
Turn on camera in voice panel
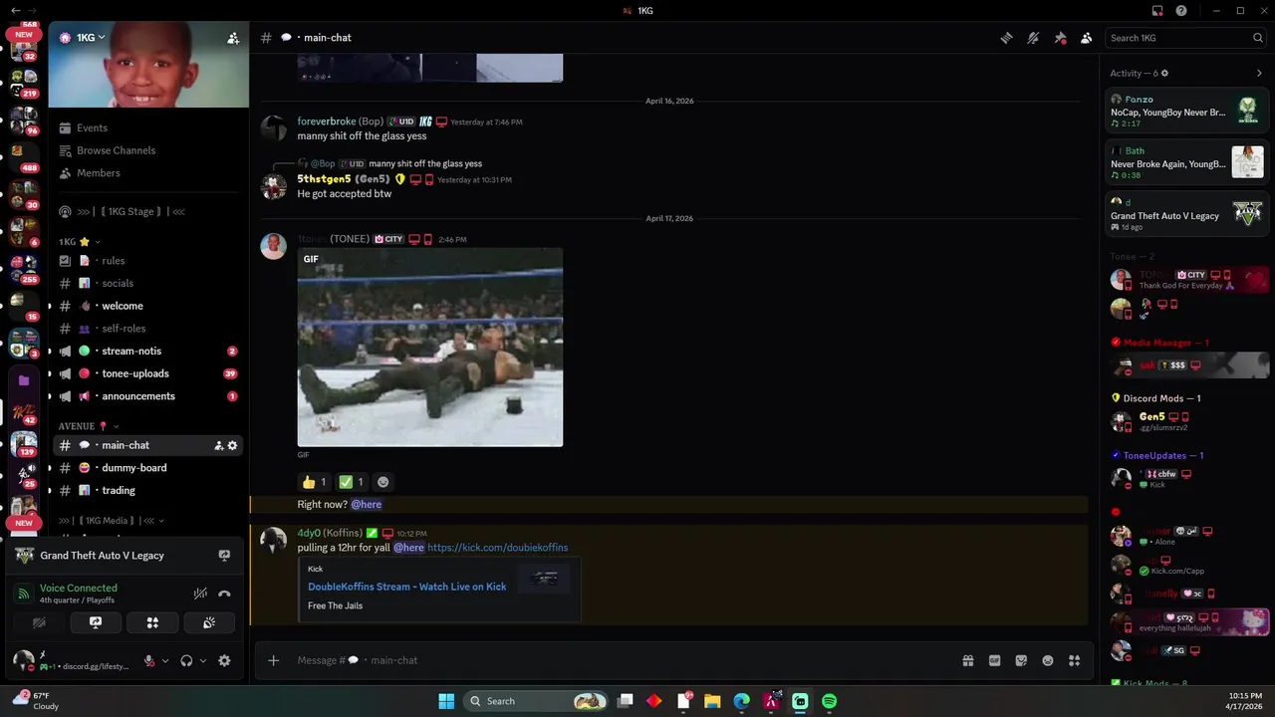(39, 622)
